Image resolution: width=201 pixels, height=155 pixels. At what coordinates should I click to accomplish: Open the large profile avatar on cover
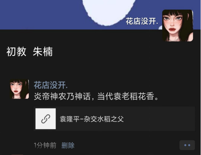(178, 26)
